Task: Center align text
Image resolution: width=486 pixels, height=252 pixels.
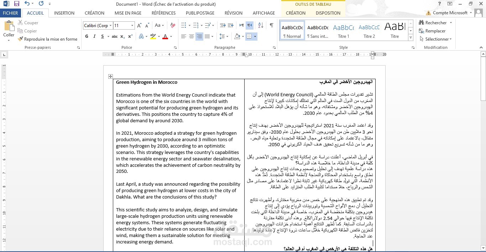Action: [x=192, y=36]
